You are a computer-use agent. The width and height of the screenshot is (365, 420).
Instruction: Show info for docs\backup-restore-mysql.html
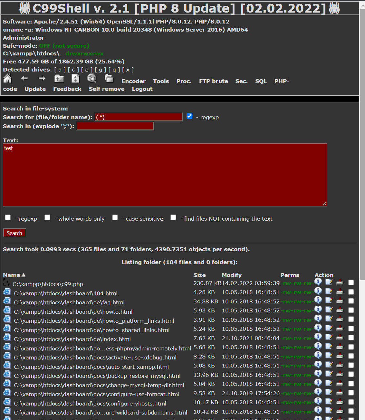318,373
